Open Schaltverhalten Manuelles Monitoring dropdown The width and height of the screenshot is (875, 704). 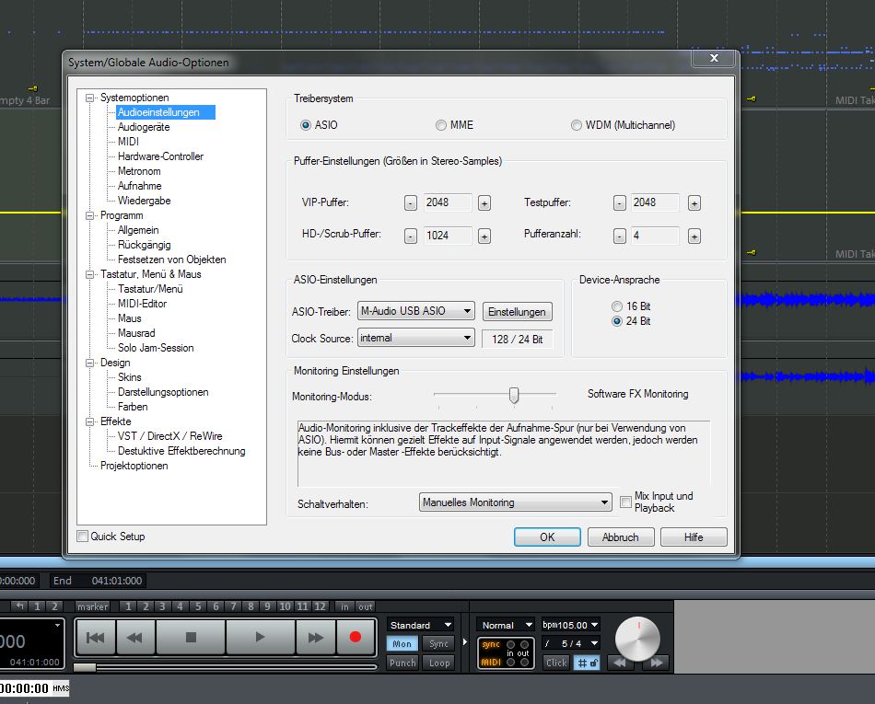[x=515, y=502]
